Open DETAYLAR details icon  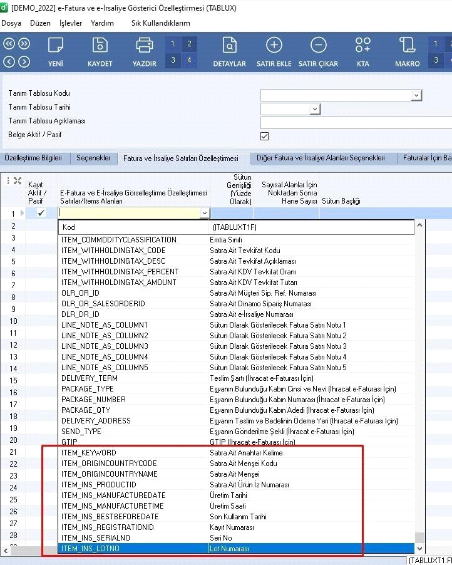[230, 51]
